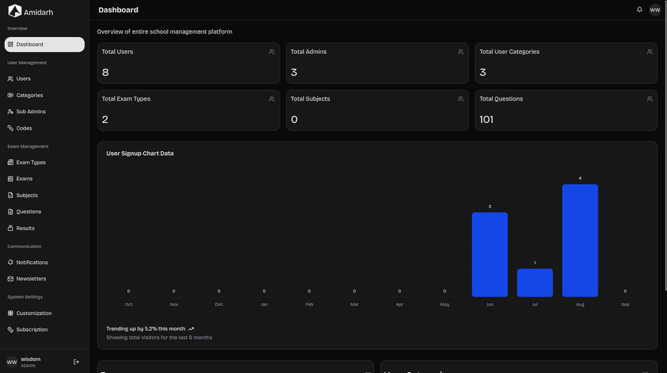This screenshot has width=667, height=373.
Task: Open Newsletters under Communication
Action: click(x=31, y=279)
